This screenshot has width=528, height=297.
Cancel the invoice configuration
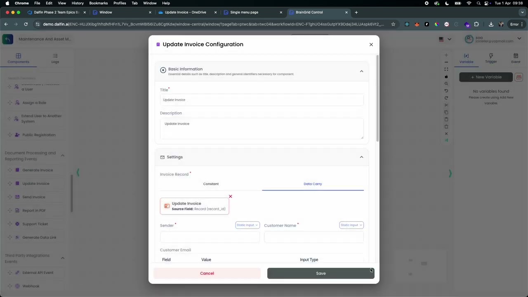pyautogui.click(x=207, y=273)
